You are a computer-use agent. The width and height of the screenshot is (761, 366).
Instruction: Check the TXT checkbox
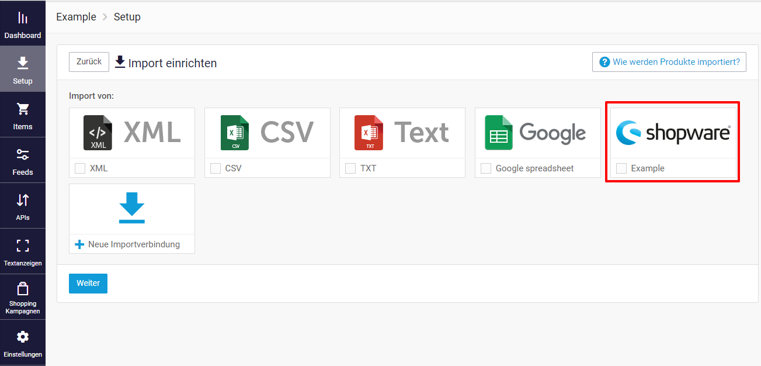pyautogui.click(x=350, y=168)
